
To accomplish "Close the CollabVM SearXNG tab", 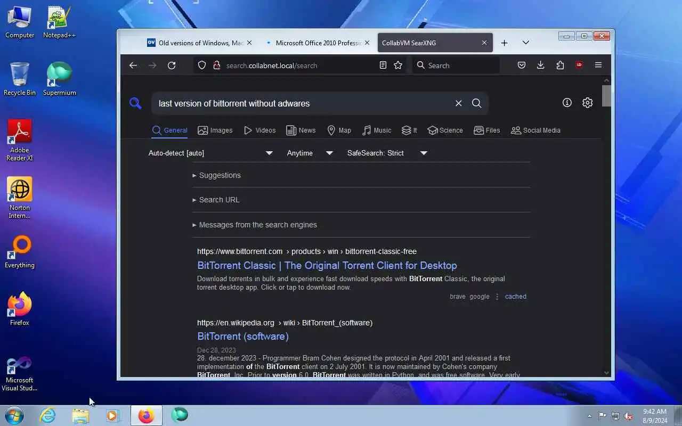I will (x=484, y=43).
